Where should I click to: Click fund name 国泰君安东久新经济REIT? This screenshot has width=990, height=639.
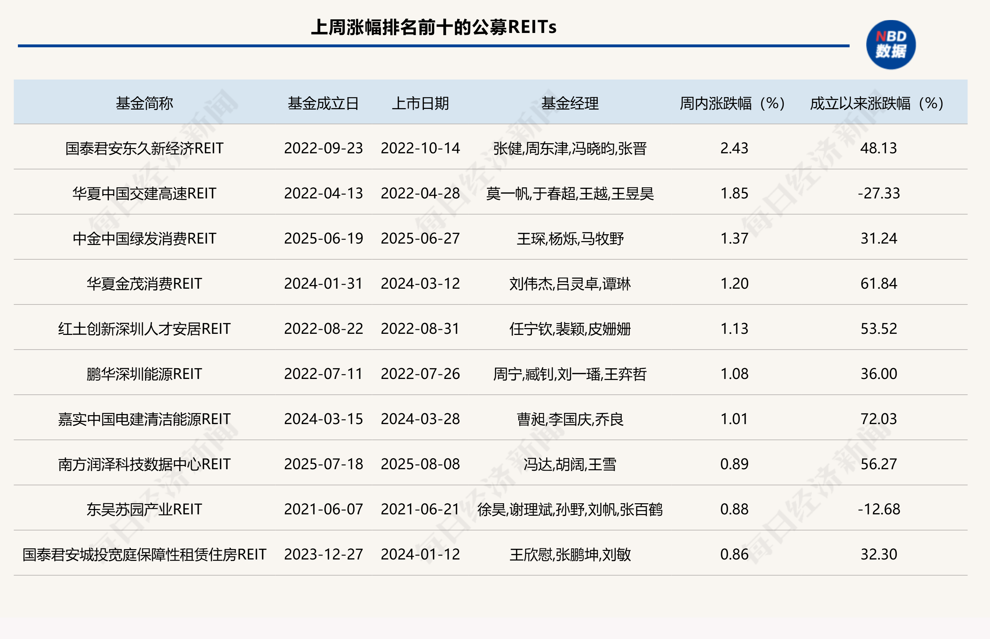click(x=144, y=148)
